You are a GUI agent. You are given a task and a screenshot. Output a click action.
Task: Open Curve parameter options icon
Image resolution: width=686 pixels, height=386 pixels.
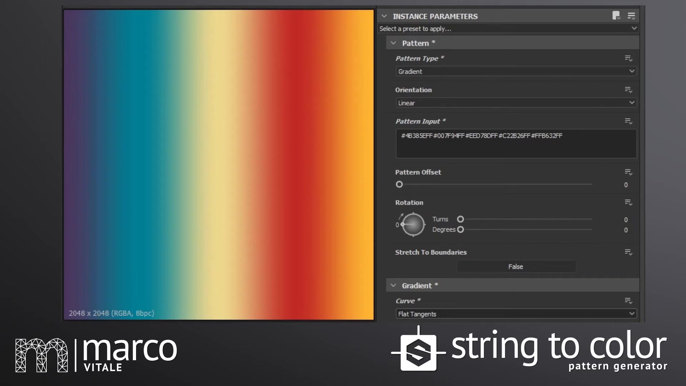coord(628,301)
